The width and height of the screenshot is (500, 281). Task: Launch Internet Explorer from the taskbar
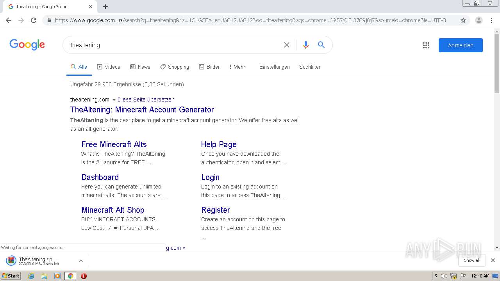pyautogui.click(x=31, y=276)
